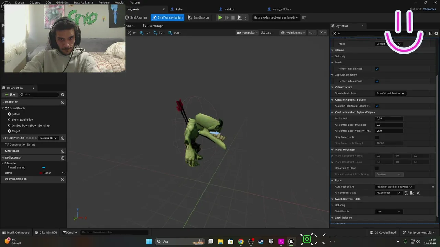Select Event BeginPlay item
The height and width of the screenshot is (247, 440).
pos(22,120)
